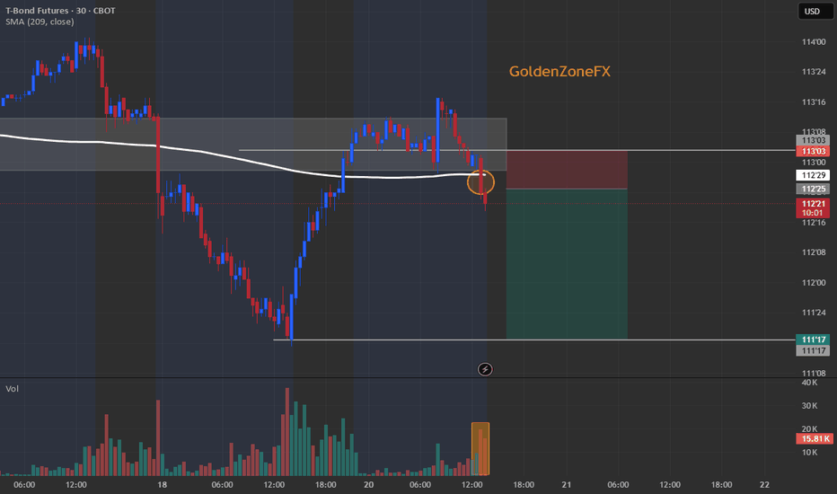Click the 111'24 price axis label
This screenshot has width=837, height=494.
(x=814, y=313)
